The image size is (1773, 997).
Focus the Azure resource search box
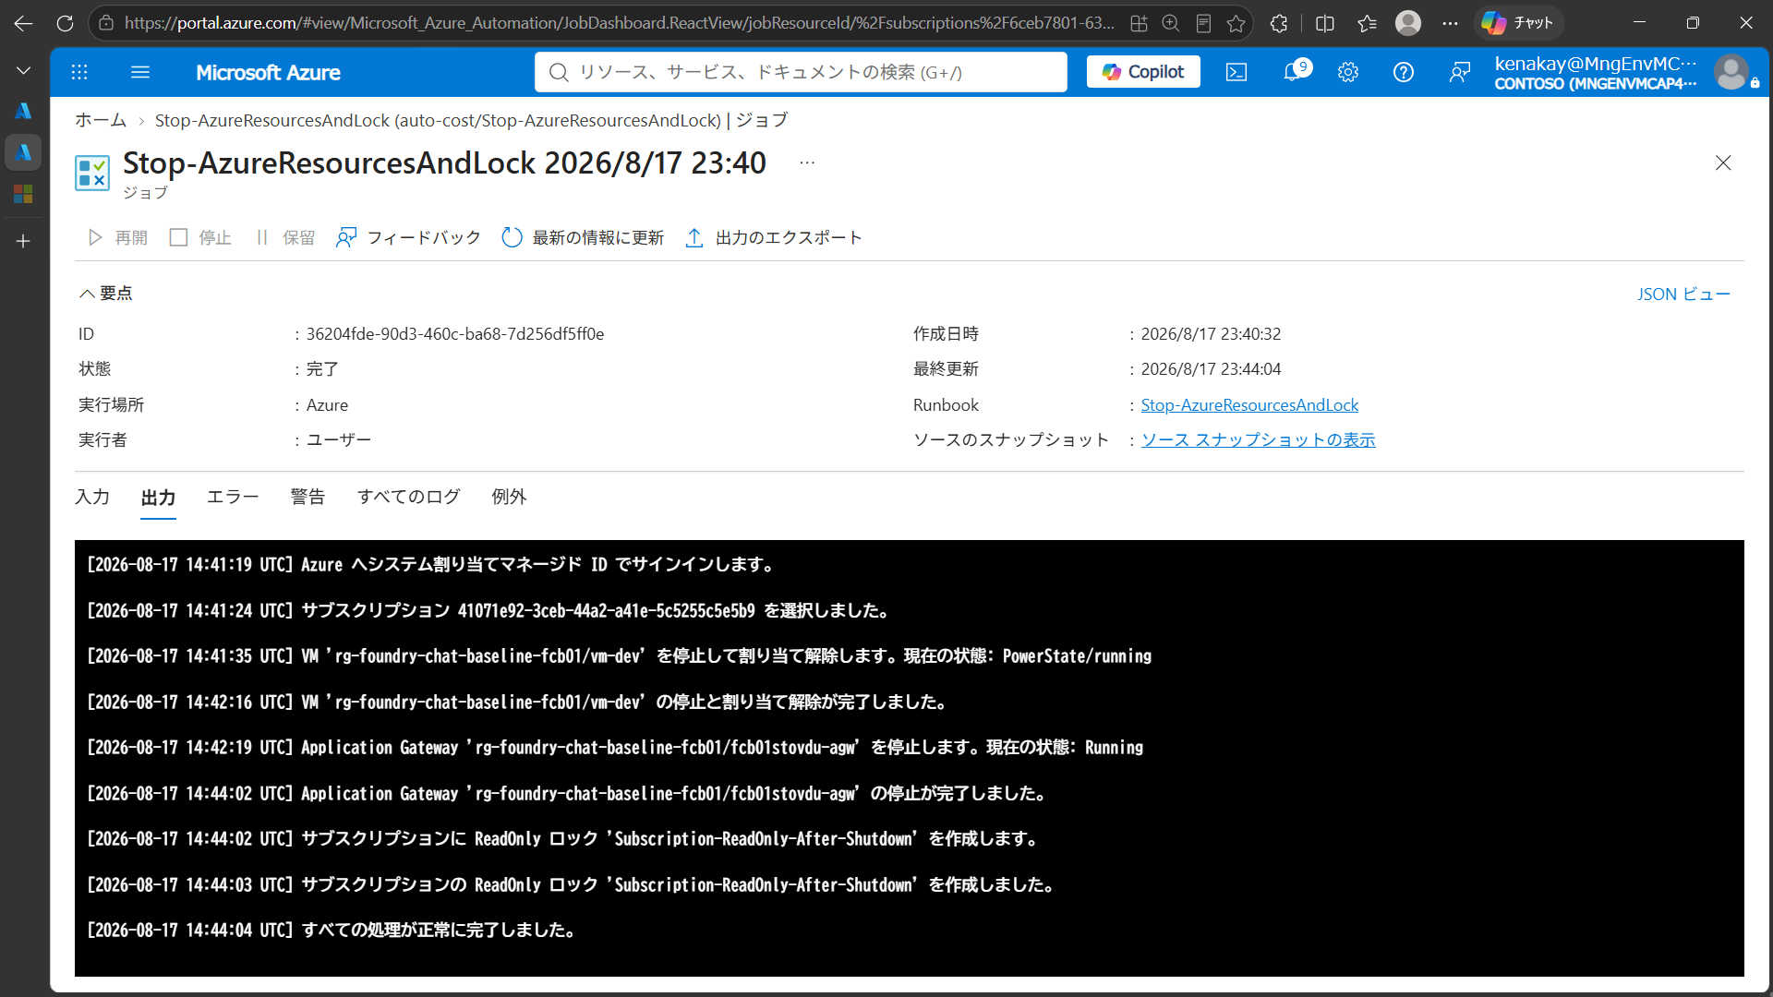coord(801,72)
